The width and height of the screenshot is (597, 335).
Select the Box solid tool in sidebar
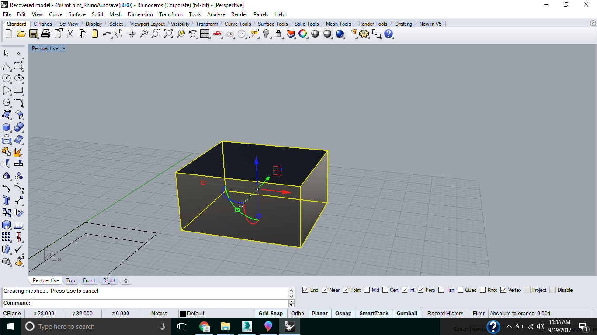(x=7, y=127)
